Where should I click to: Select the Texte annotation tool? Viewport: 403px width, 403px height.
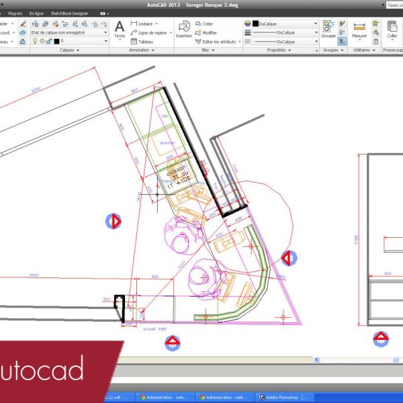coord(120,30)
